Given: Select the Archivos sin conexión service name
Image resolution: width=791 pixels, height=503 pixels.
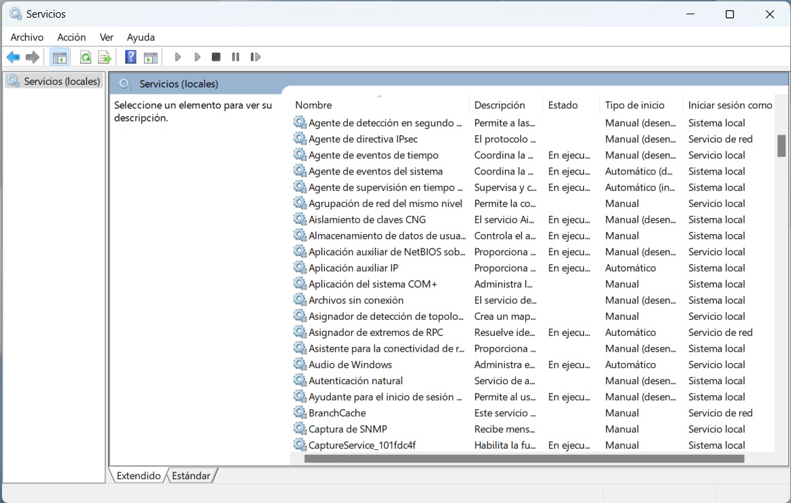Looking at the screenshot, I should 355,301.
